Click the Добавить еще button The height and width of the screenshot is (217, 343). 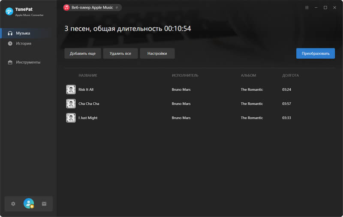click(83, 54)
